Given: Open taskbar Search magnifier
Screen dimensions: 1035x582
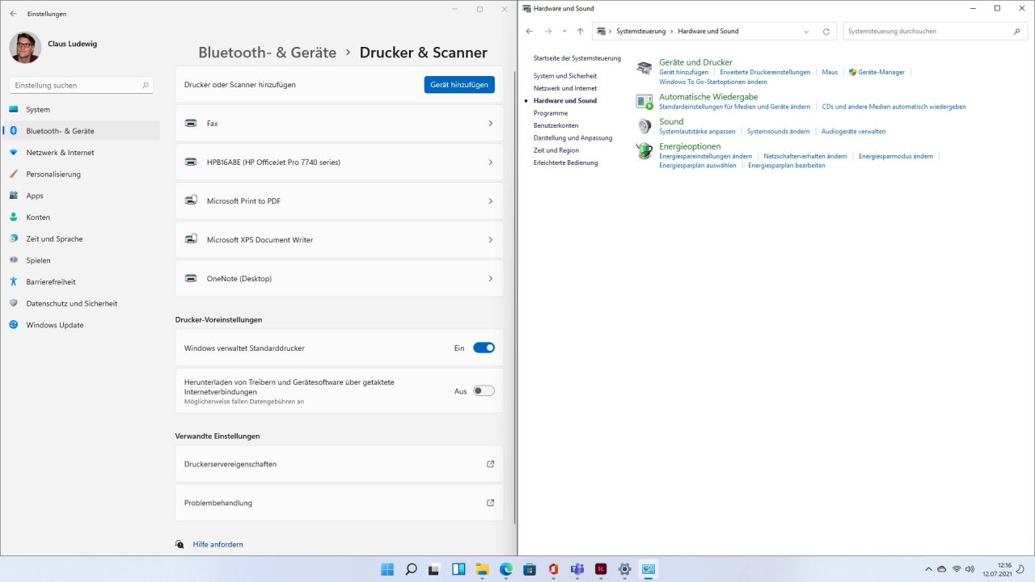Looking at the screenshot, I should tap(411, 569).
